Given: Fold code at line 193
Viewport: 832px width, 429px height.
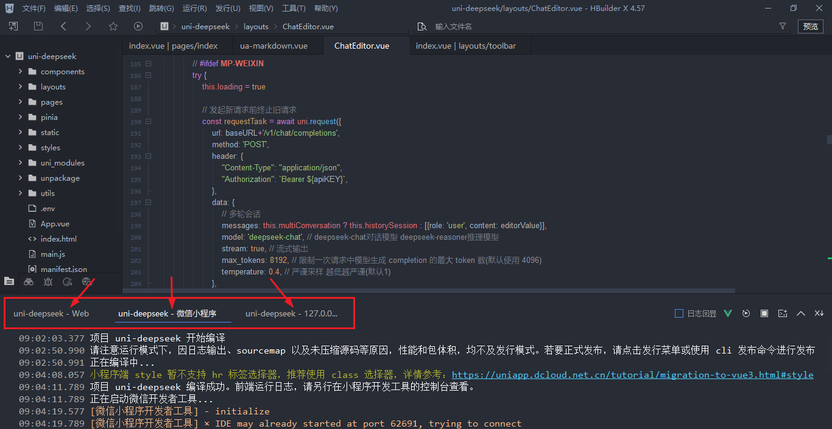Looking at the screenshot, I should 148,156.
